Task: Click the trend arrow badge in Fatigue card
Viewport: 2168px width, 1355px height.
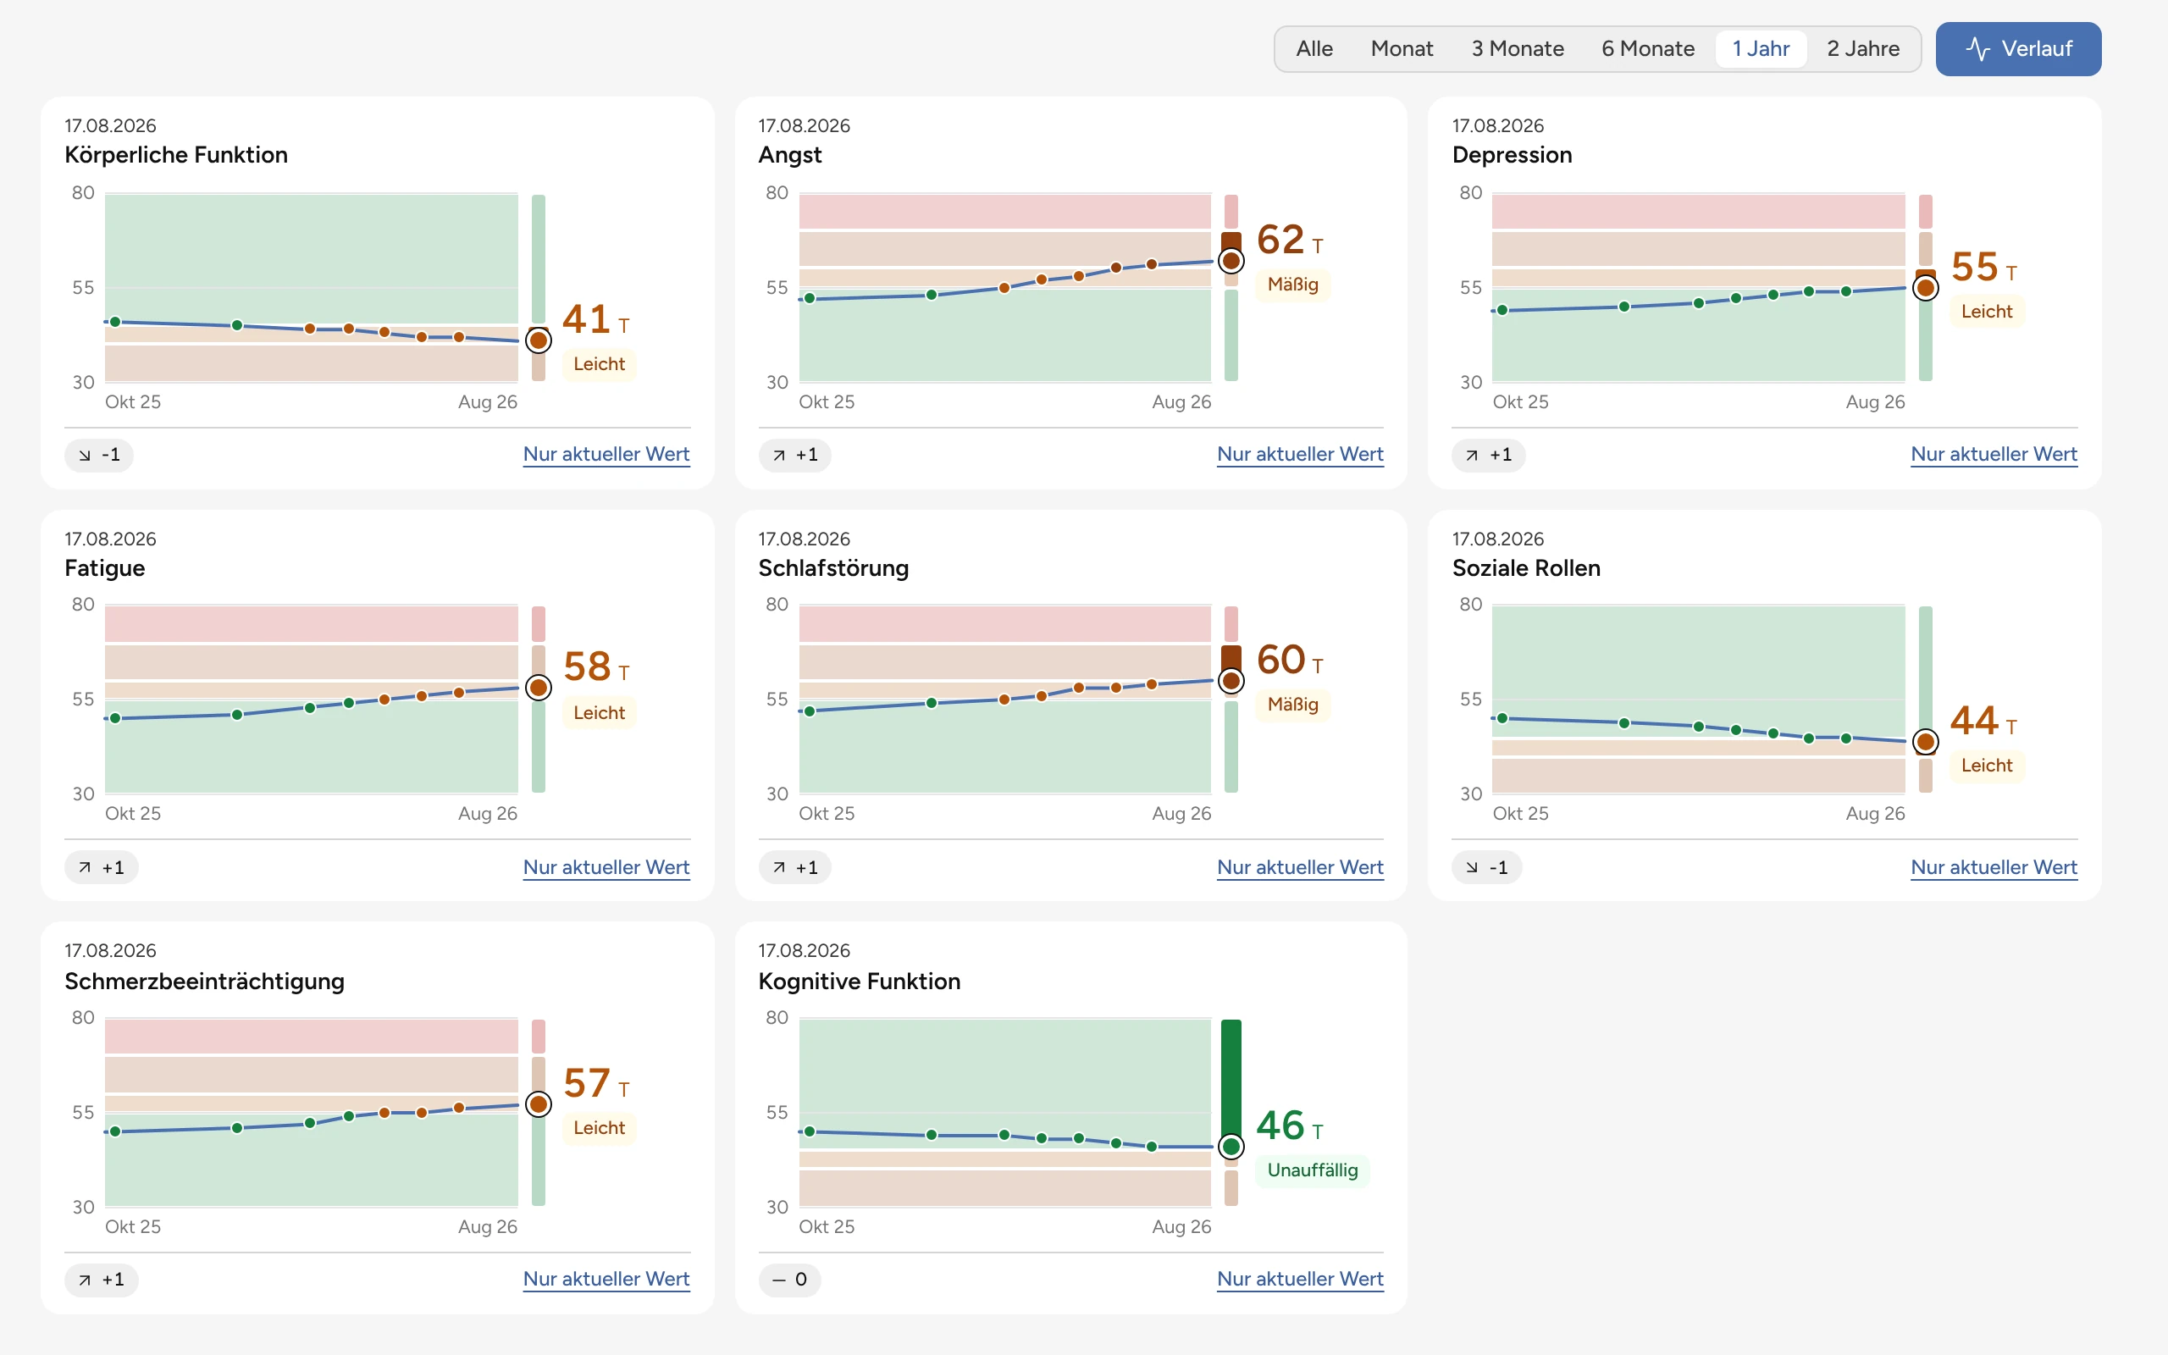Action: pyautogui.click(x=102, y=867)
